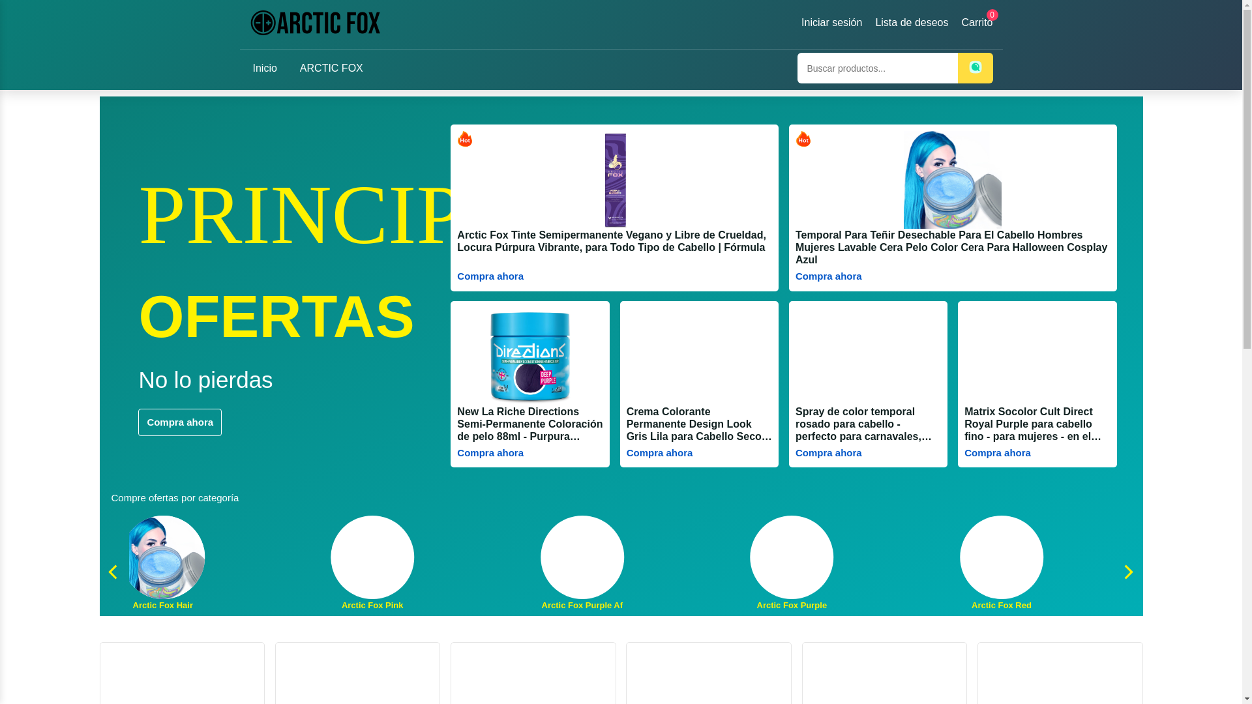Click the Arctic Fox Purple Af label

pyautogui.click(x=582, y=606)
